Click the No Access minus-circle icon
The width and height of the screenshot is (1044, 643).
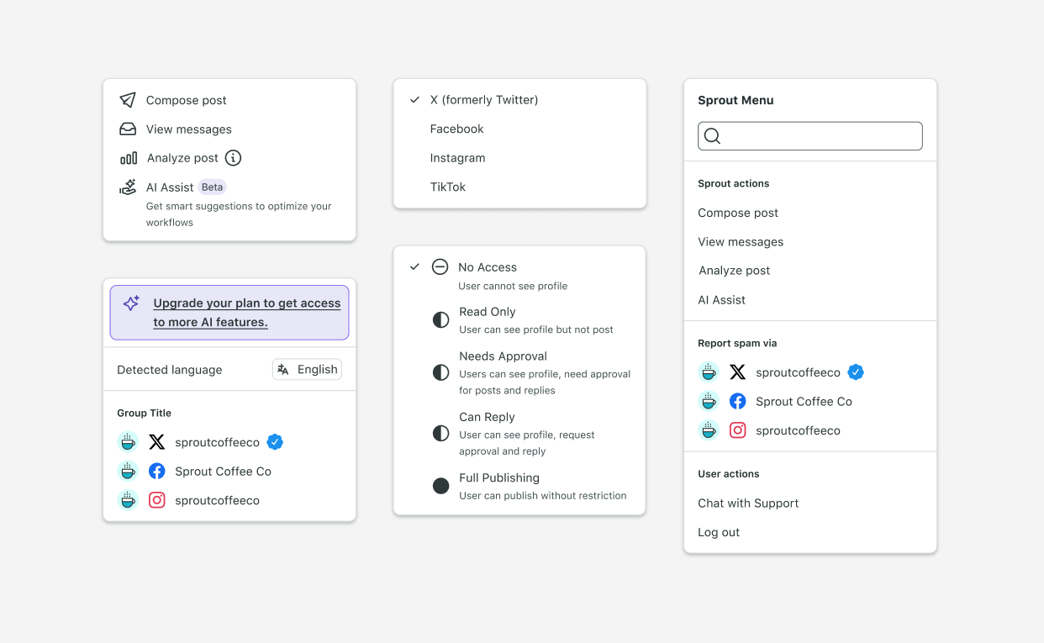point(440,267)
